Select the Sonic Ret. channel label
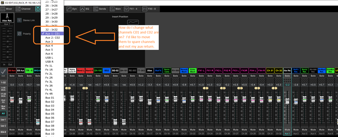The width and height of the screenshot is (338, 137). tap(304, 71)
